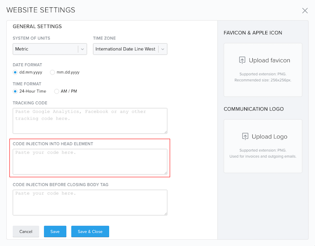Click the Upload Logo arrow icon
Viewport: 315px width, 246px height.
coord(245,136)
